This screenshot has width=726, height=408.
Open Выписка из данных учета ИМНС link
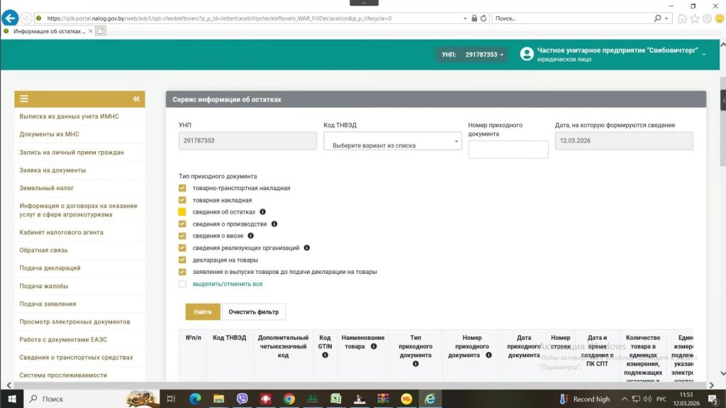[x=69, y=116]
